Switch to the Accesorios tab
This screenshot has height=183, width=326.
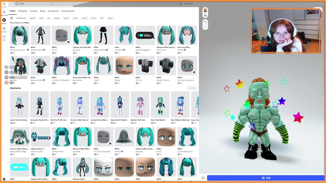click(53, 11)
